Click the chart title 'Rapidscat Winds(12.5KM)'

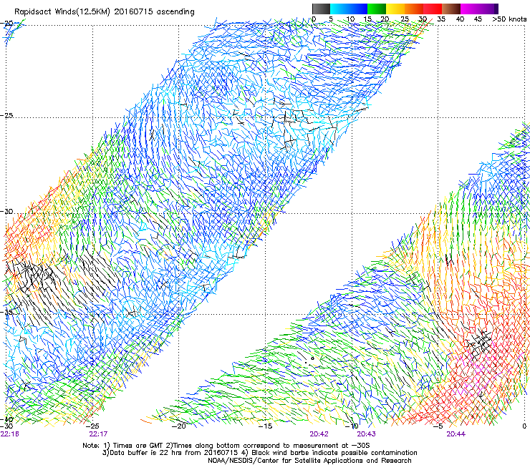62,12
